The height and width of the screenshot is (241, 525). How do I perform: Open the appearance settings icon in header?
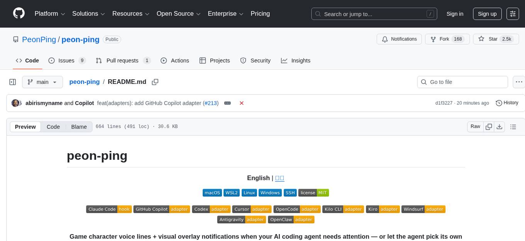(x=513, y=14)
